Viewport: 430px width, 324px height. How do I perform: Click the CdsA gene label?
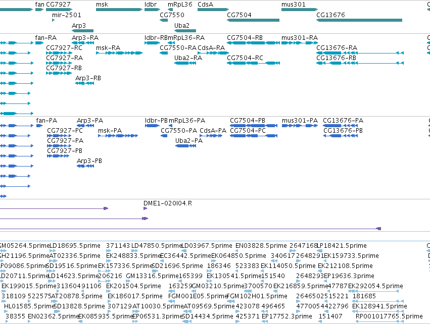(206, 5)
